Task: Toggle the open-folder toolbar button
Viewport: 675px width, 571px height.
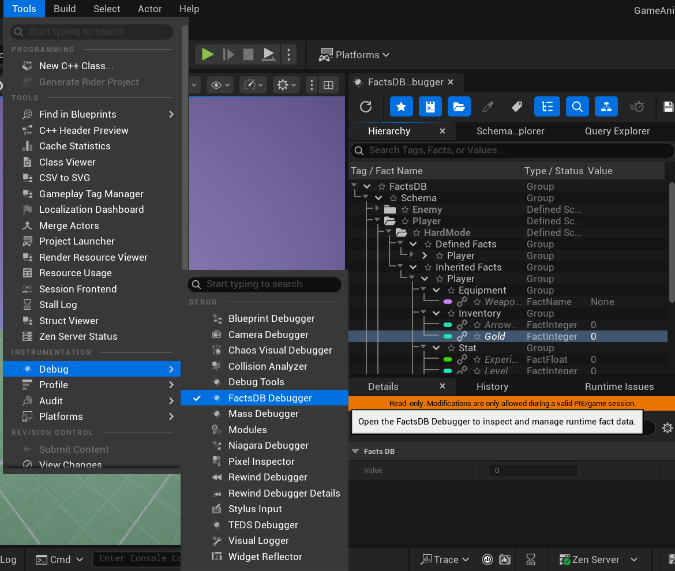Action: click(459, 107)
